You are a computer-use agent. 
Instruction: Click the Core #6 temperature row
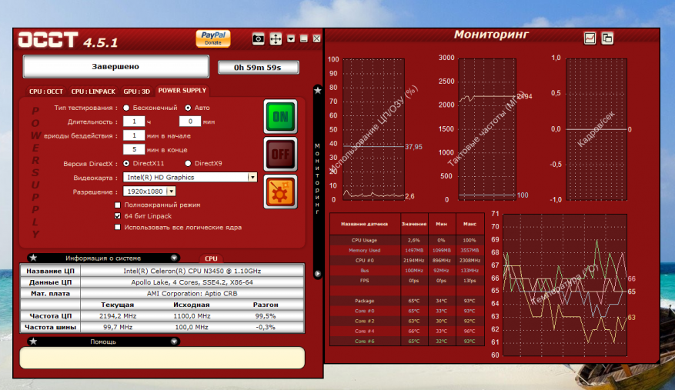[407, 342]
